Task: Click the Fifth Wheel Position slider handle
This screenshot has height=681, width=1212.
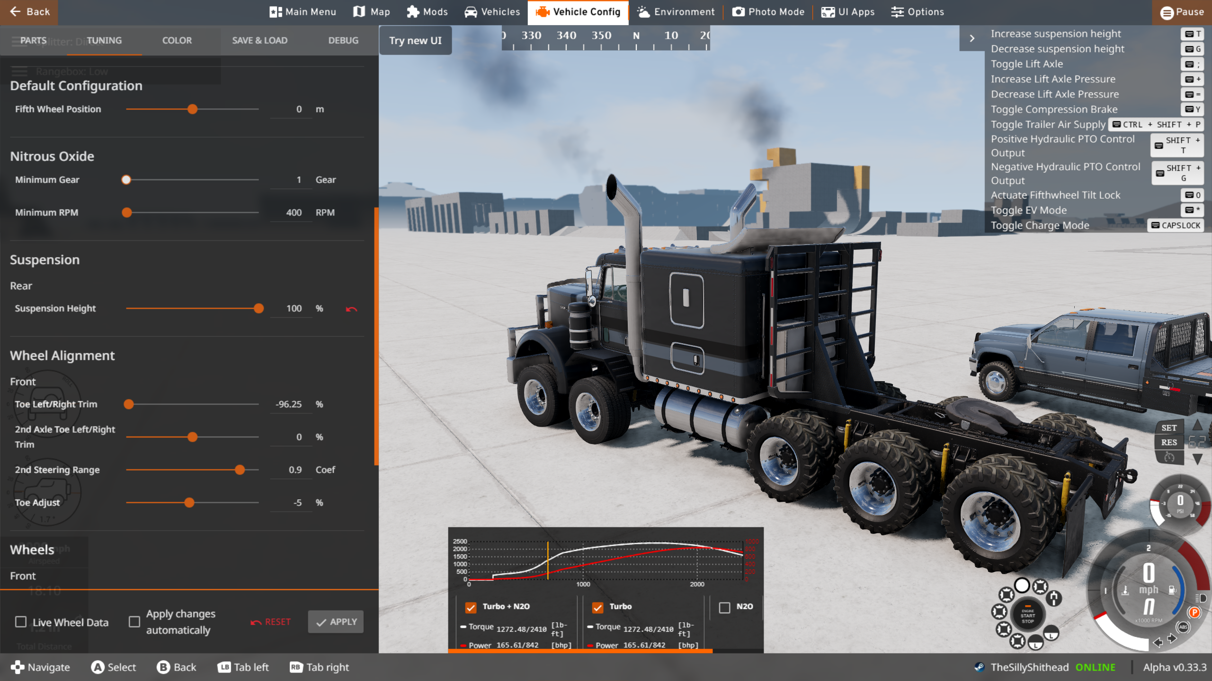Action: [192, 109]
